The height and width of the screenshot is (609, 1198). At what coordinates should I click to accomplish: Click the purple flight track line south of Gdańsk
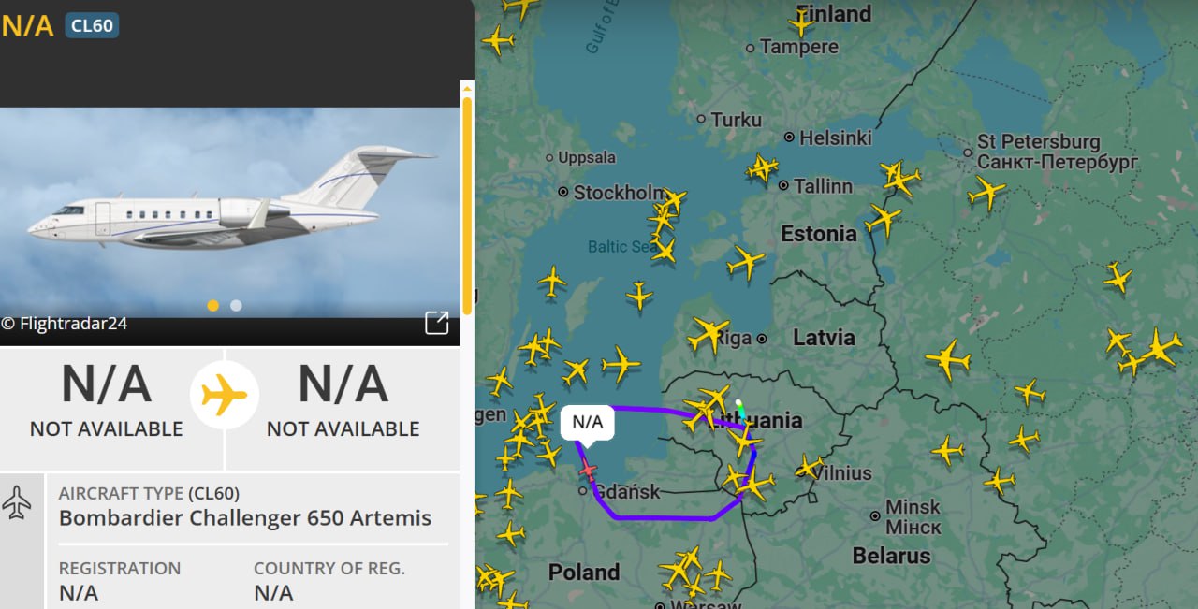(x=665, y=517)
